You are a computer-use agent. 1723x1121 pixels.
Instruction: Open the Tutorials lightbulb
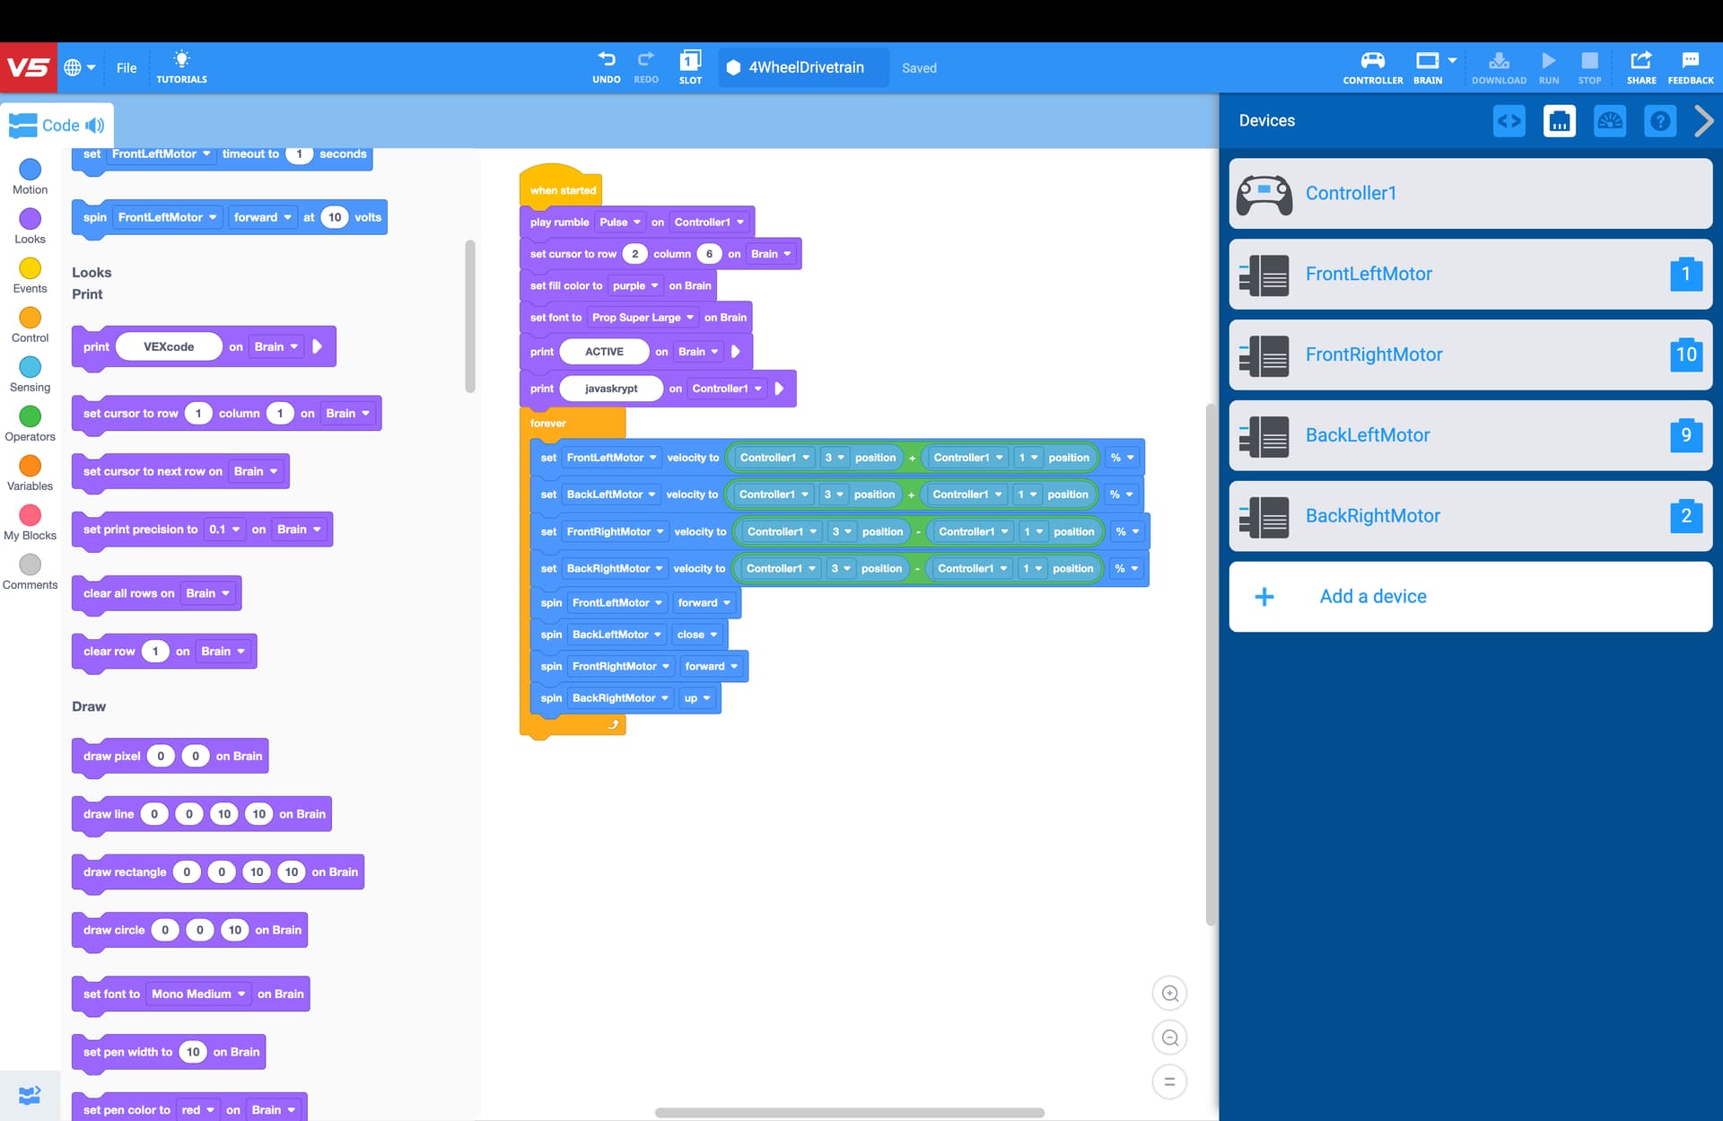[181, 67]
